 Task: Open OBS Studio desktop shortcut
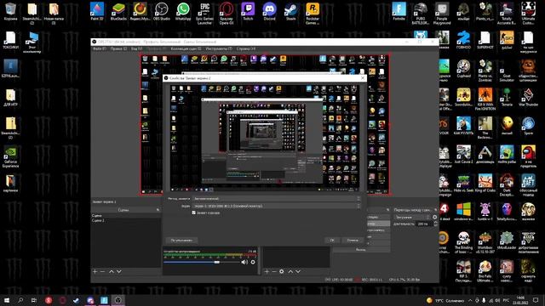click(161, 12)
